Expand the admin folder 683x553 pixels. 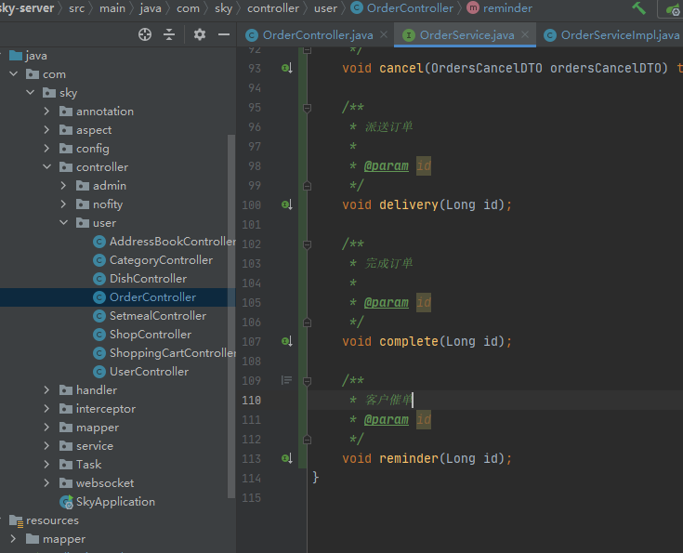click(x=64, y=186)
